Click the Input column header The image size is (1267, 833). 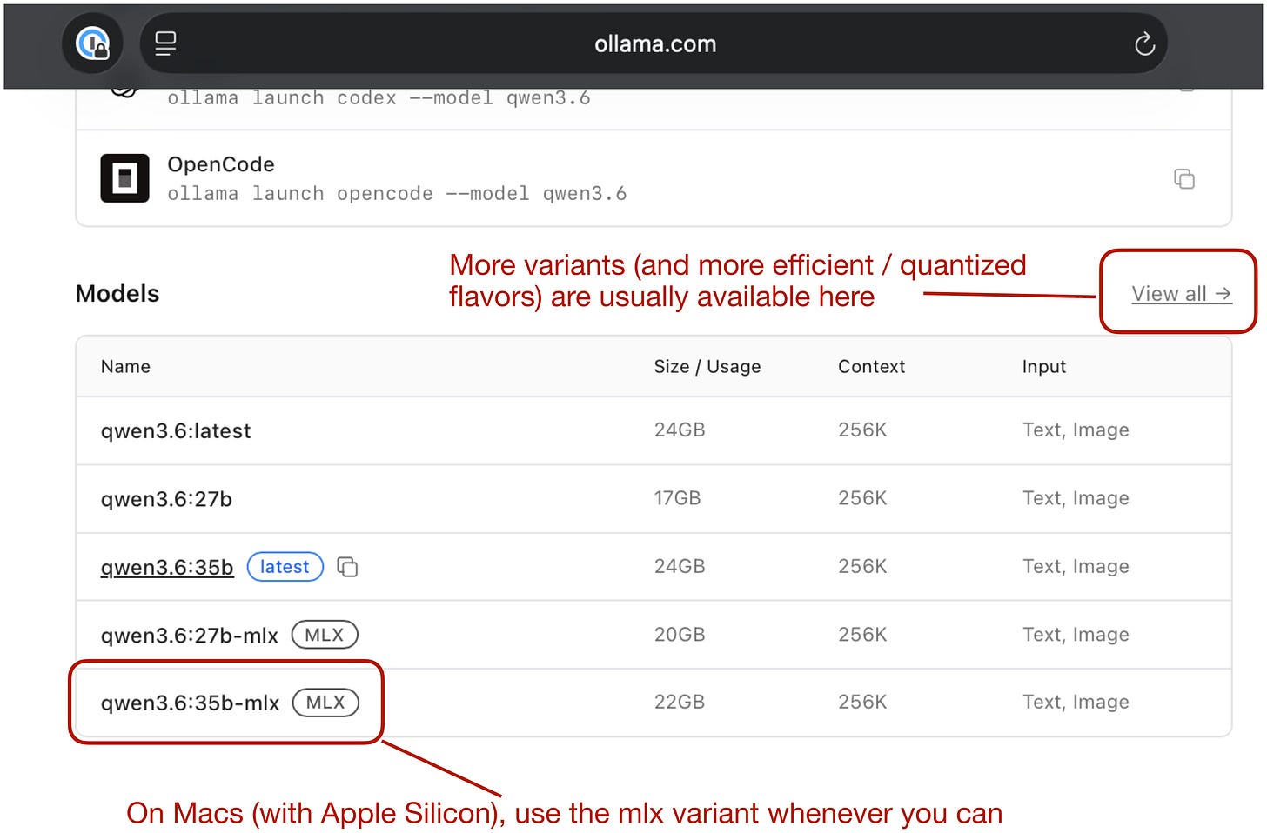[1044, 367]
